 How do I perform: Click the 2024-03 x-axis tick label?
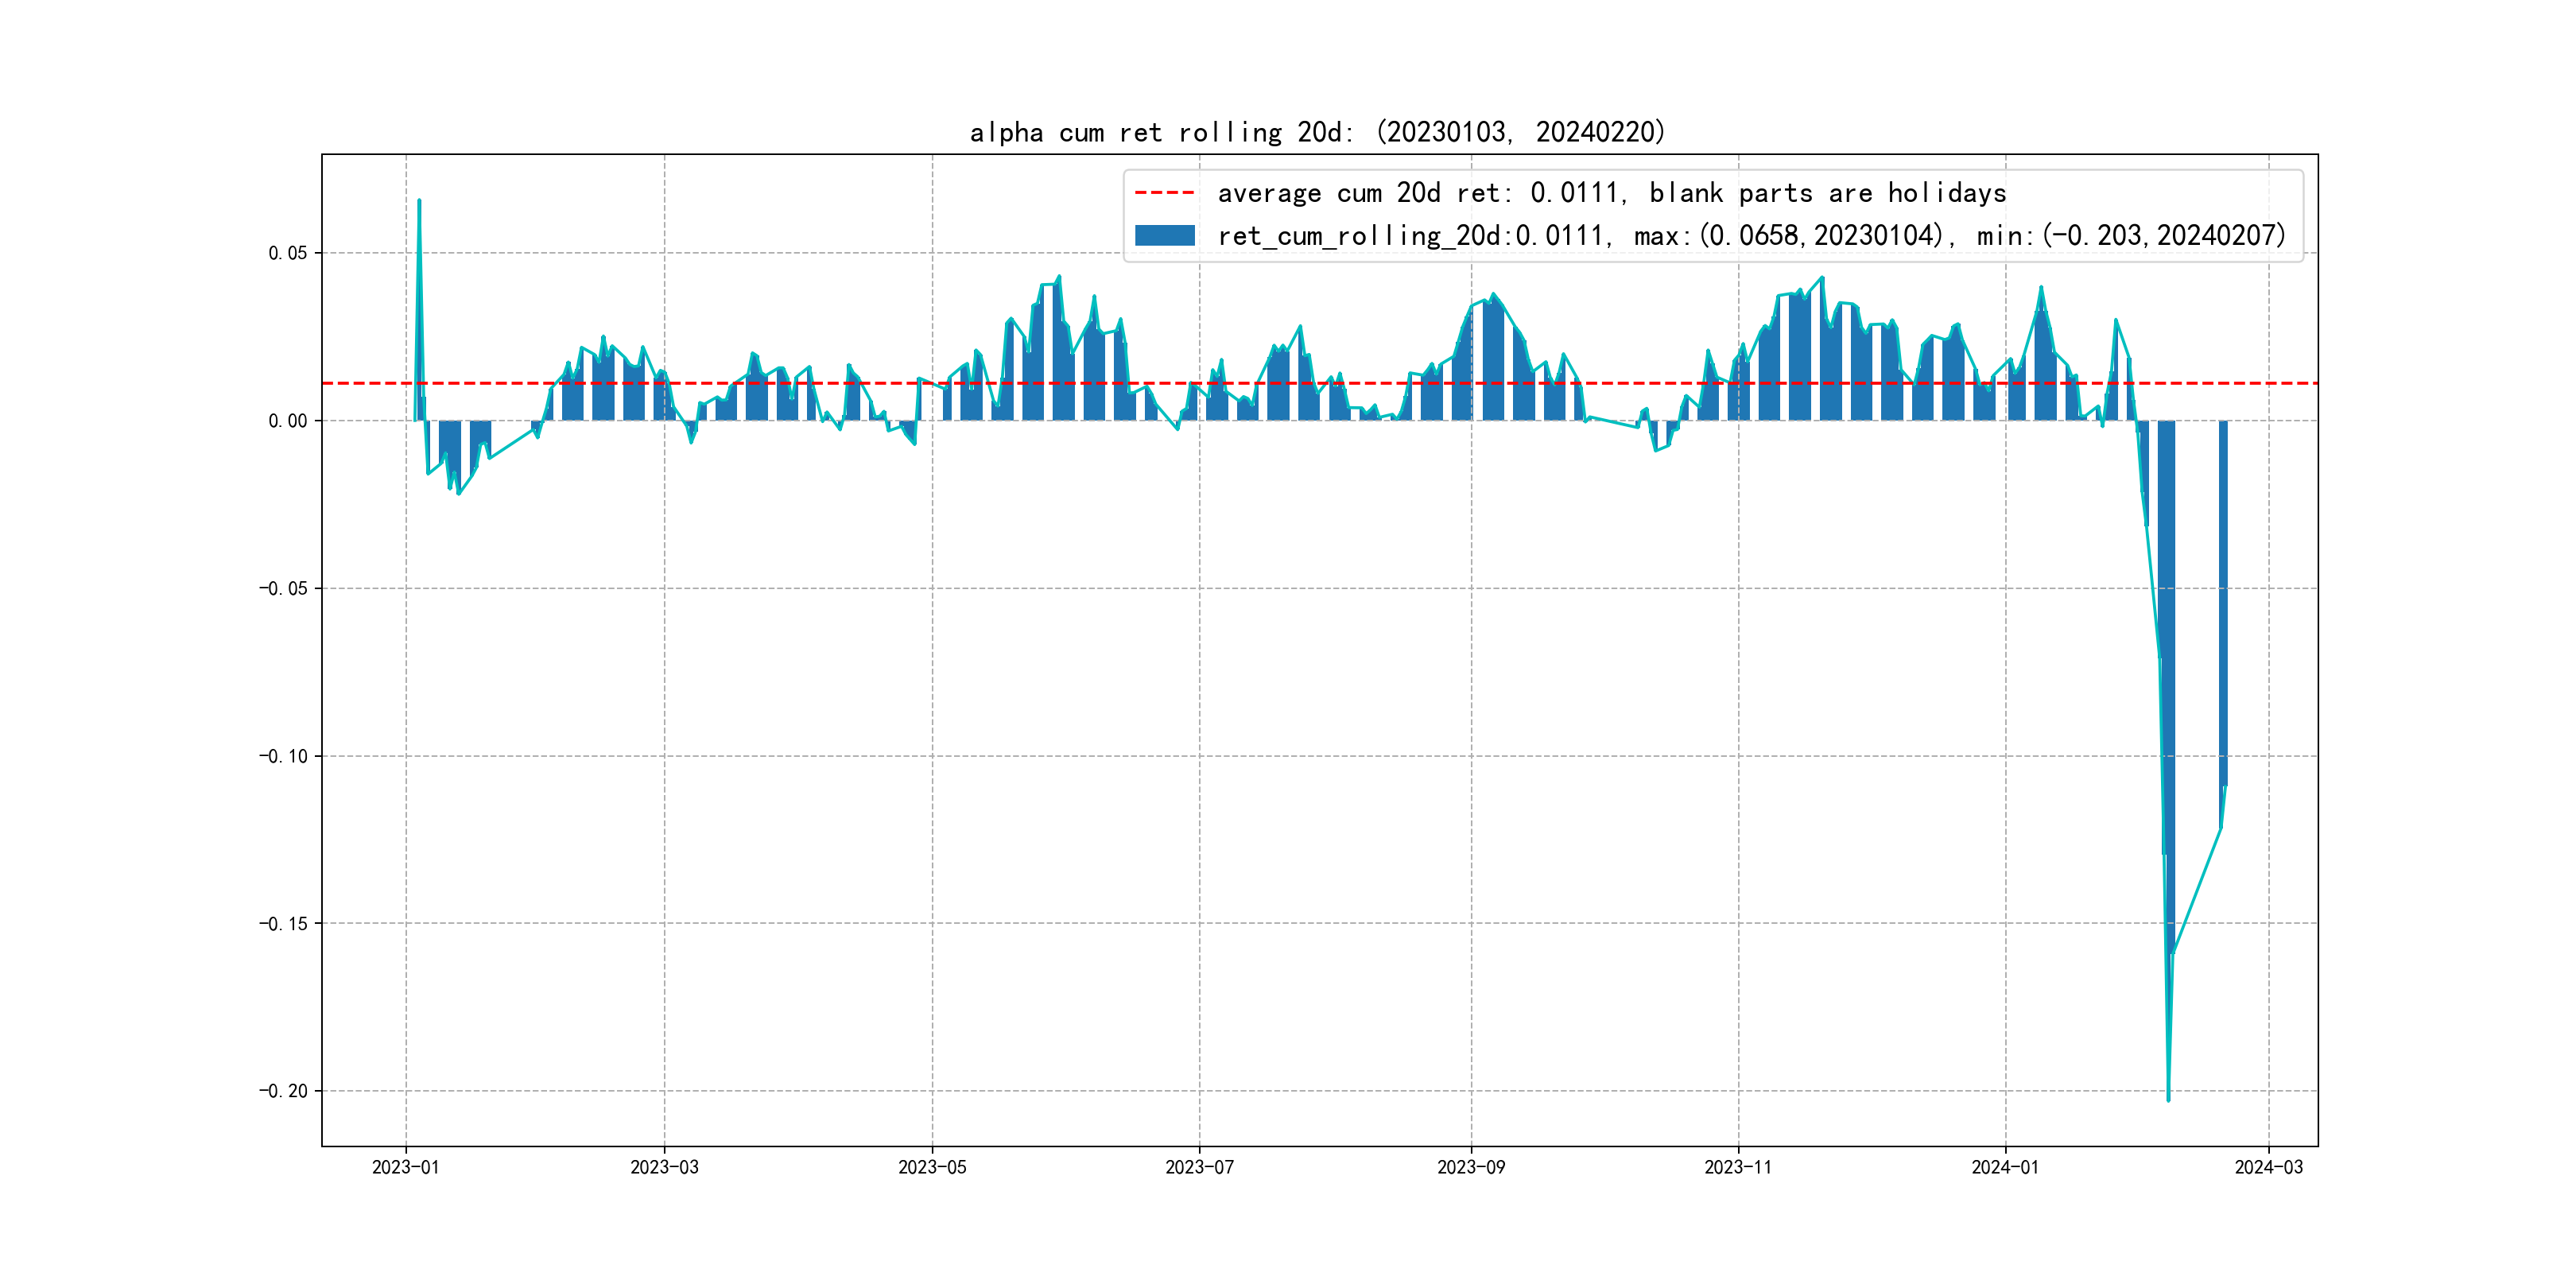point(2268,1167)
